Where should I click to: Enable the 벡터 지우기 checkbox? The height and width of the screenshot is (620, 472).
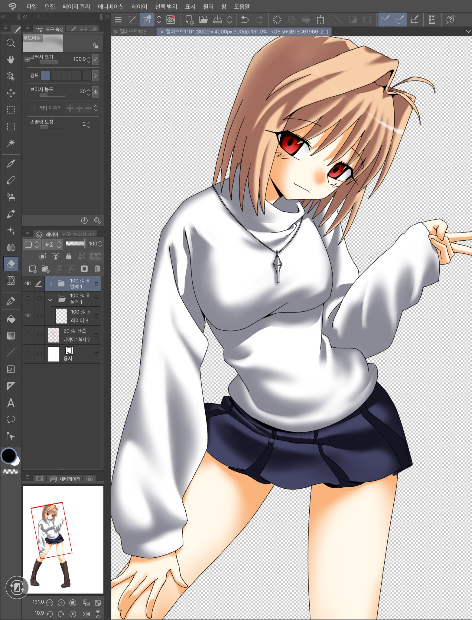click(x=33, y=108)
